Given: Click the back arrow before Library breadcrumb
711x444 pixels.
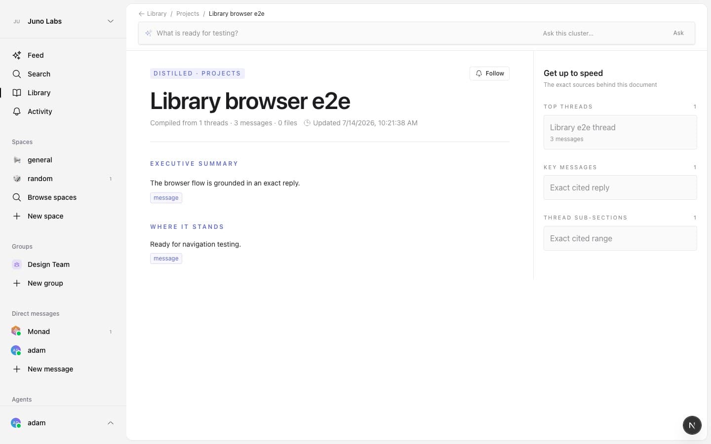Looking at the screenshot, I should coord(142,14).
